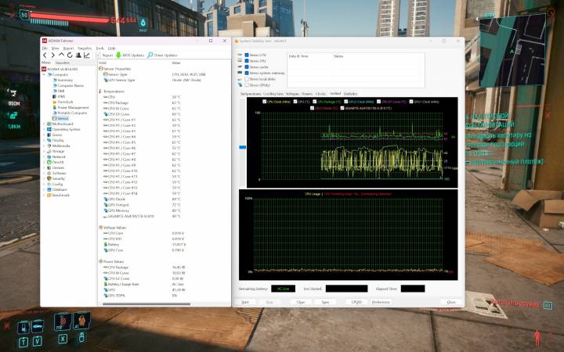Click the Report toolbar button
564x352 pixels.
[105, 56]
